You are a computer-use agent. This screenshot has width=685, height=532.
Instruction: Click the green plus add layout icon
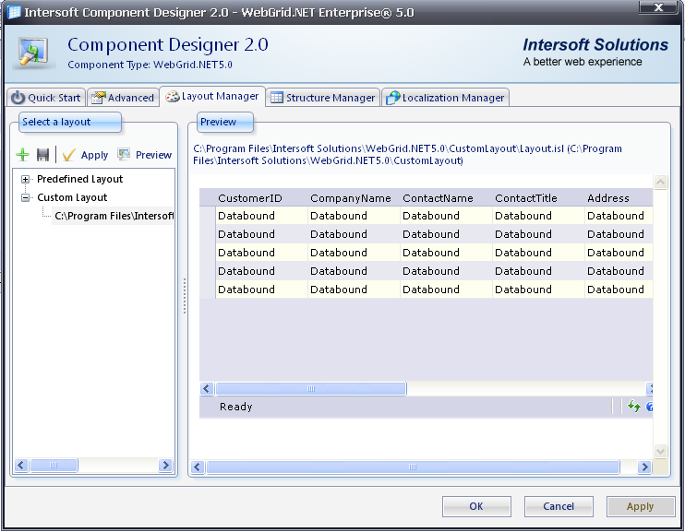tap(22, 155)
